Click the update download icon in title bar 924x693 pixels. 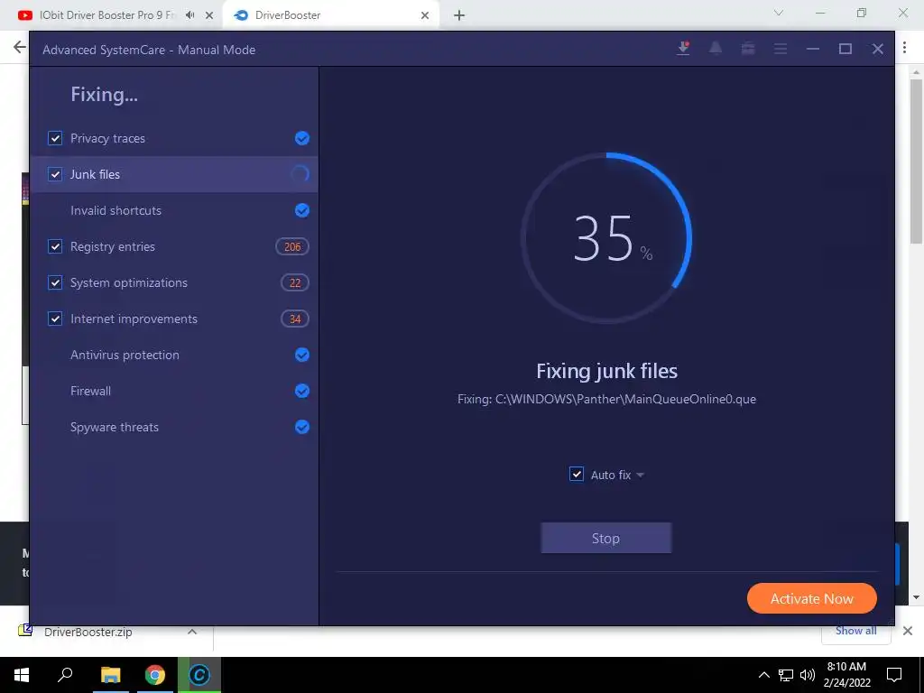coord(684,49)
